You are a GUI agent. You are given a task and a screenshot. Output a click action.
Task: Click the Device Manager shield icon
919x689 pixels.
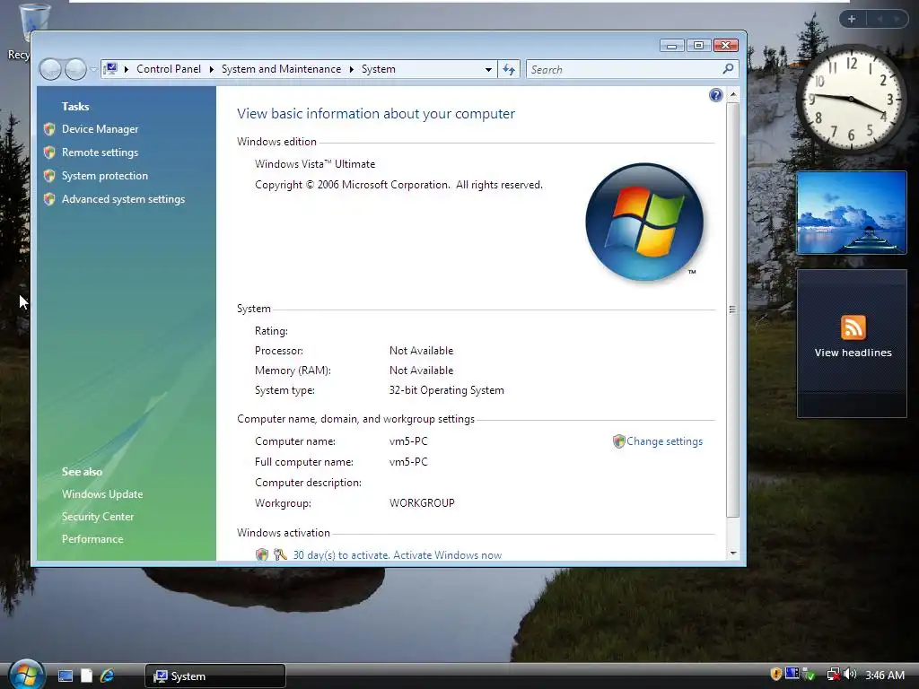[49, 129]
